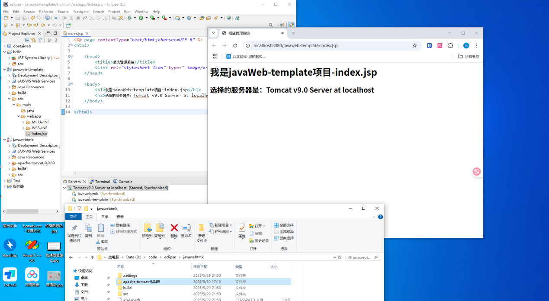
Task: Click the Eclipse toolbar search magnifier icon
Action: tap(271, 26)
